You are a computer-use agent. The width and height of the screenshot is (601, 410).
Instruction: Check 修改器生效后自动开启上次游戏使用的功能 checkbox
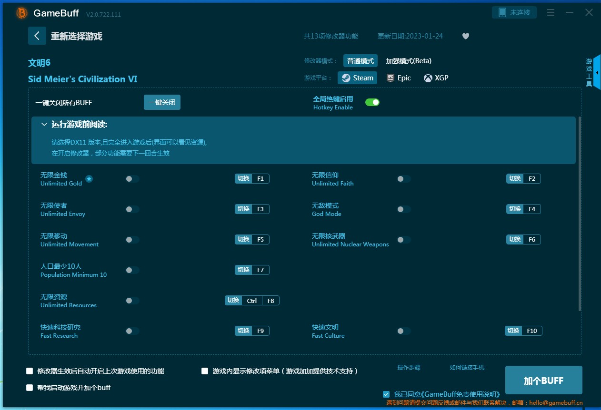30,371
